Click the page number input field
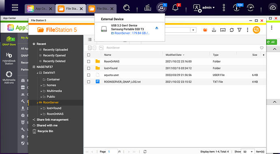The width and height of the screenshot is (280, 154). (x=112, y=152)
